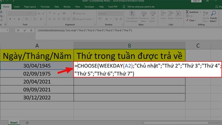Click cell with date 09/09/2021
222x125 pixels.
point(37,89)
